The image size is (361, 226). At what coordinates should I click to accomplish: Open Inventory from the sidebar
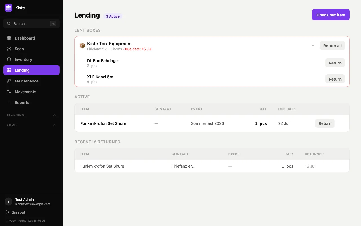pos(31,59)
